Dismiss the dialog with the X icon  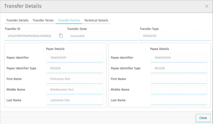click(x=207, y=6)
